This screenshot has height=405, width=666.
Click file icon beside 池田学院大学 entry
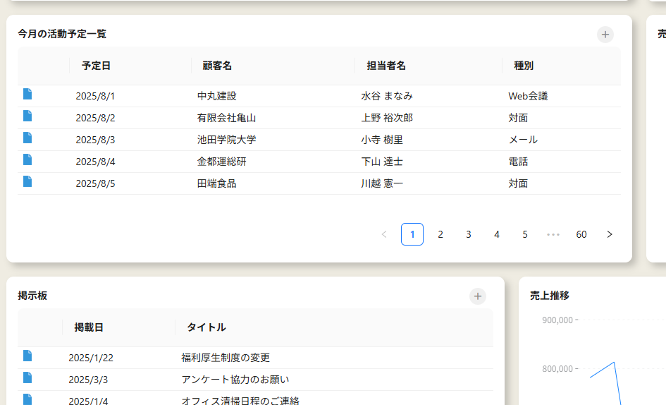tap(27, 138)
